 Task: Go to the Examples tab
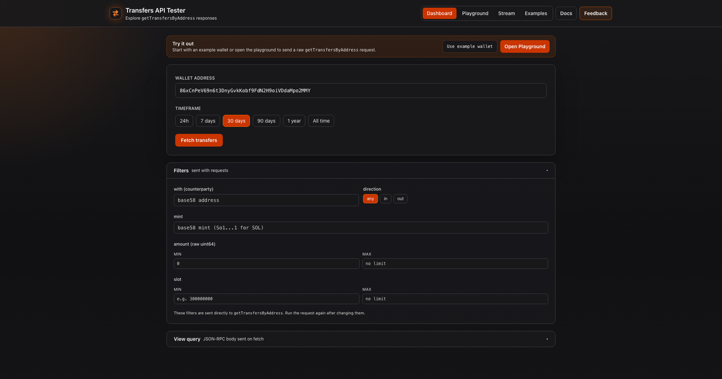[x=536, y=13]
